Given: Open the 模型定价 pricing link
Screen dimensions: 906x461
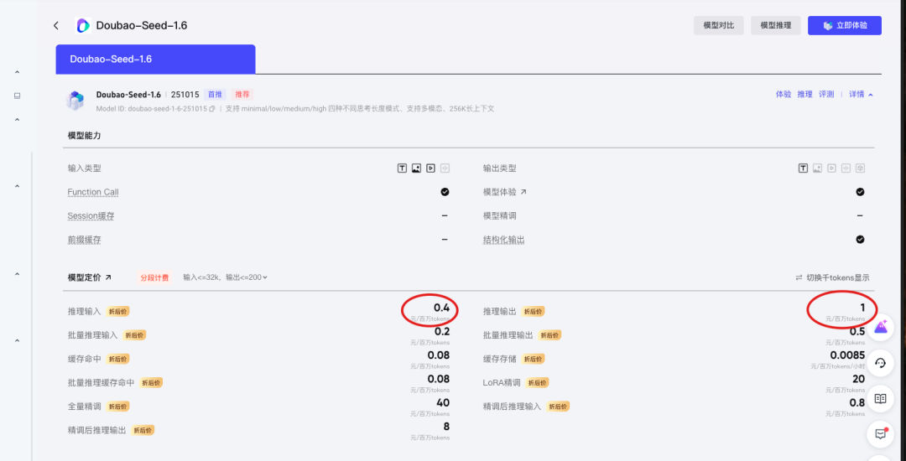Looking at the screenshot, I should [90, 277].
